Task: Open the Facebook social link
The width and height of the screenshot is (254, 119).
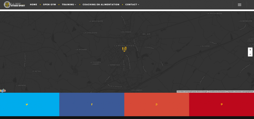Action: click(x=92, y=104)
